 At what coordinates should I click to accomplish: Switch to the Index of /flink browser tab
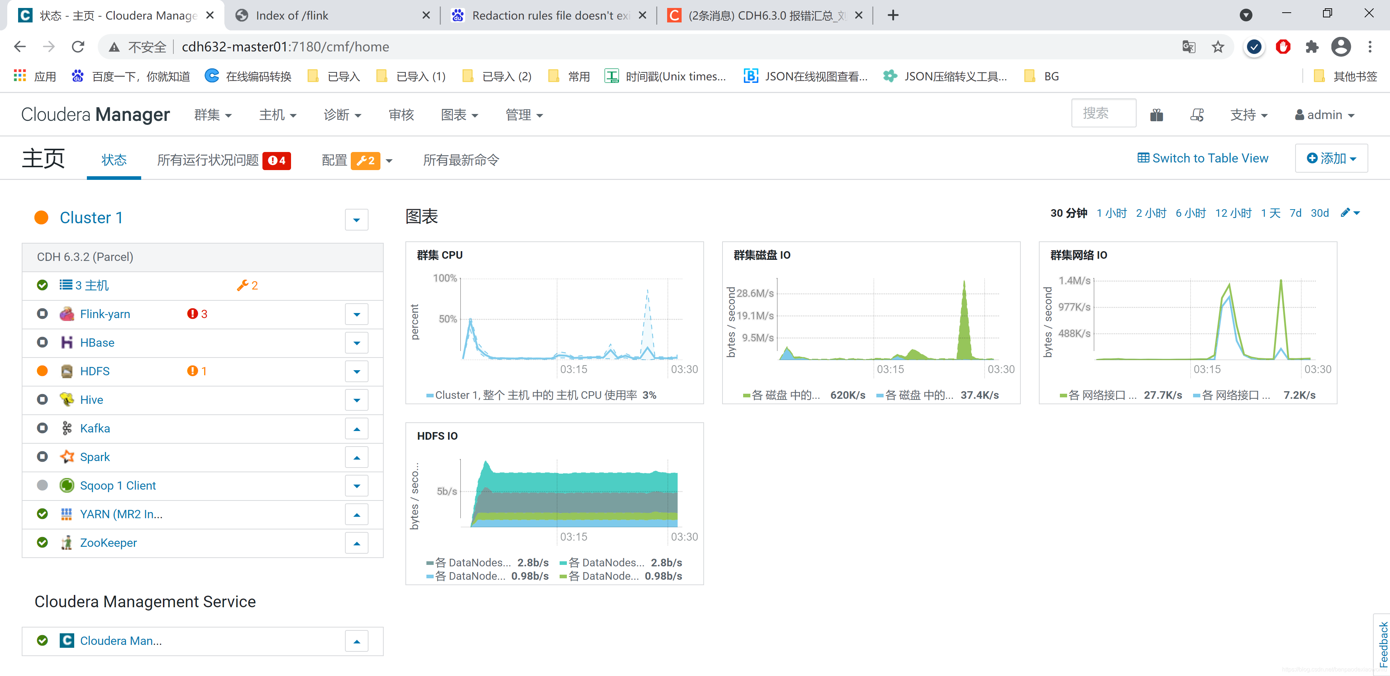tap(332, 15)
